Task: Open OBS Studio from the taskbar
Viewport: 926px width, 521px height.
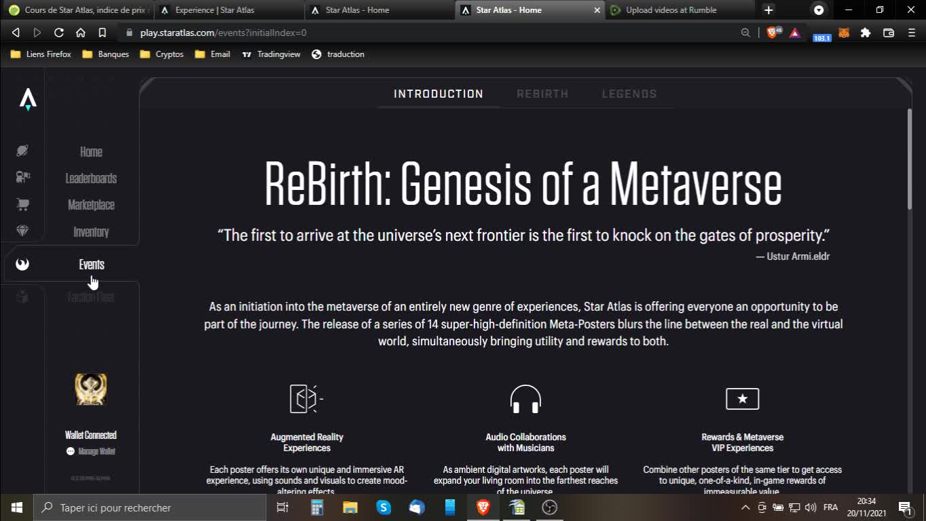Action: [x=550, y=507]
